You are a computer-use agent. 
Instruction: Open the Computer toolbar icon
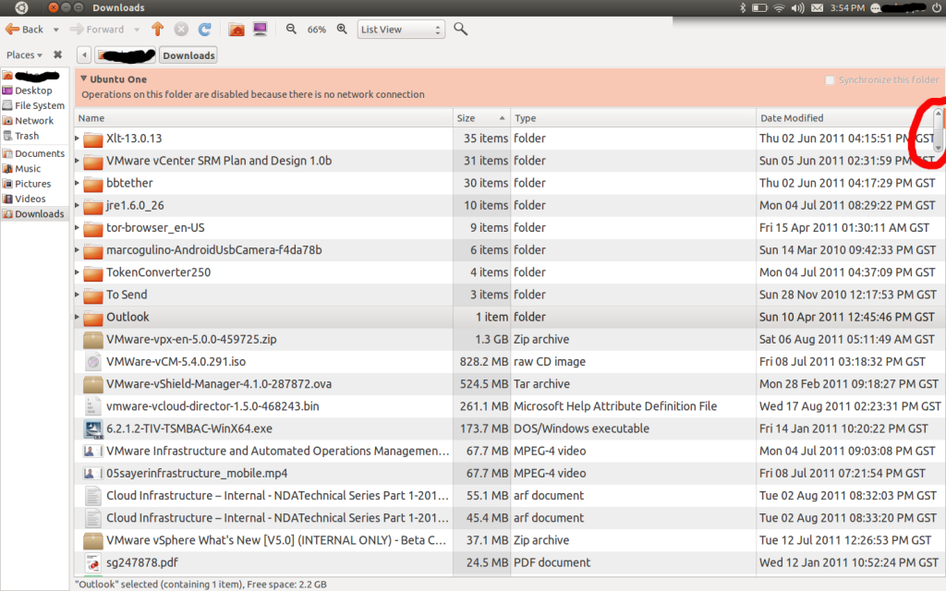pyautogui.click(x=260, y=29)
